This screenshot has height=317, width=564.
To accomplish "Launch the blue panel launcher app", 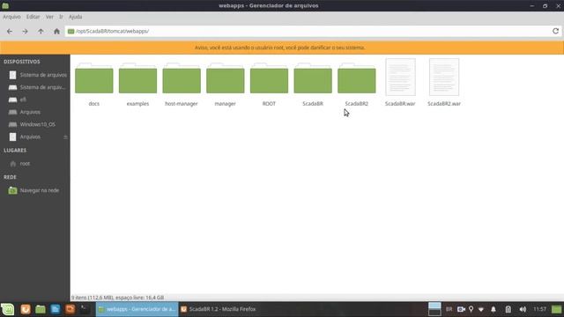I will click(55, 309).
